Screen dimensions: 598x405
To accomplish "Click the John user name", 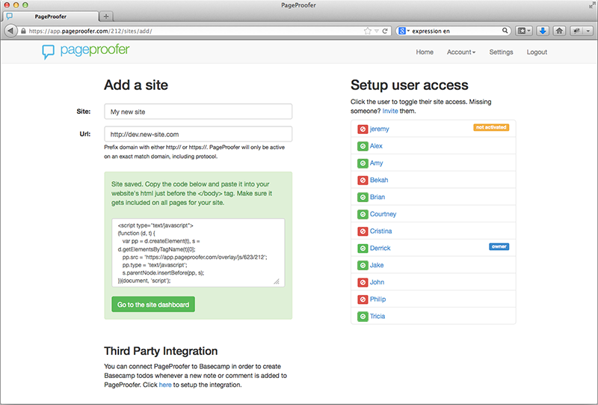I will [x=377, y=282].
